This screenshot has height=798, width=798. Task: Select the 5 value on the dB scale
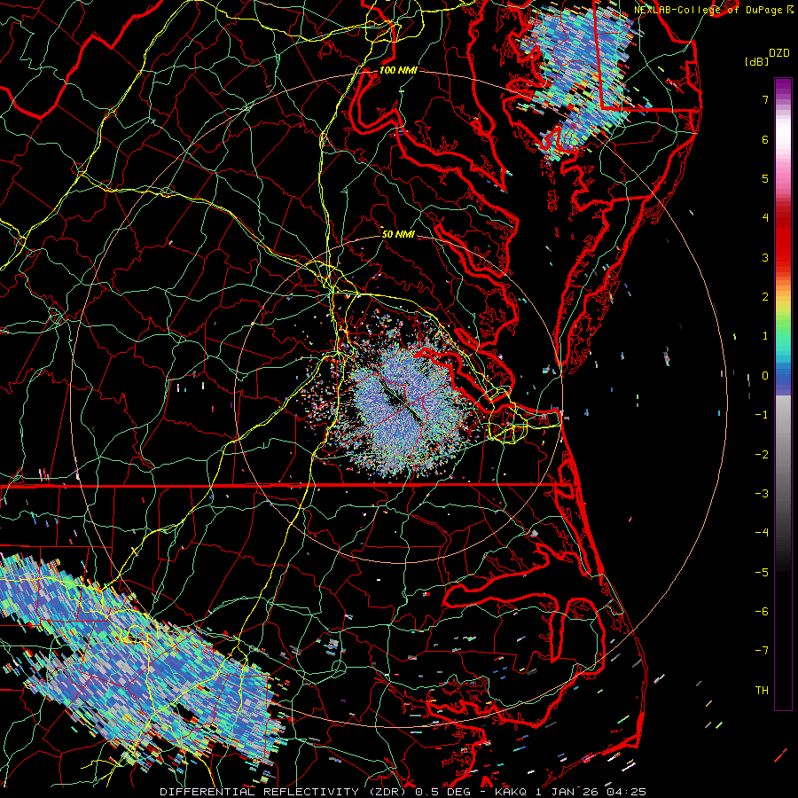[x=765, y=178]
